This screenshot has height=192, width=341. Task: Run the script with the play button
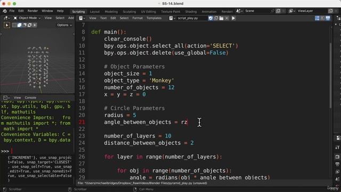[x=233, y=18]
